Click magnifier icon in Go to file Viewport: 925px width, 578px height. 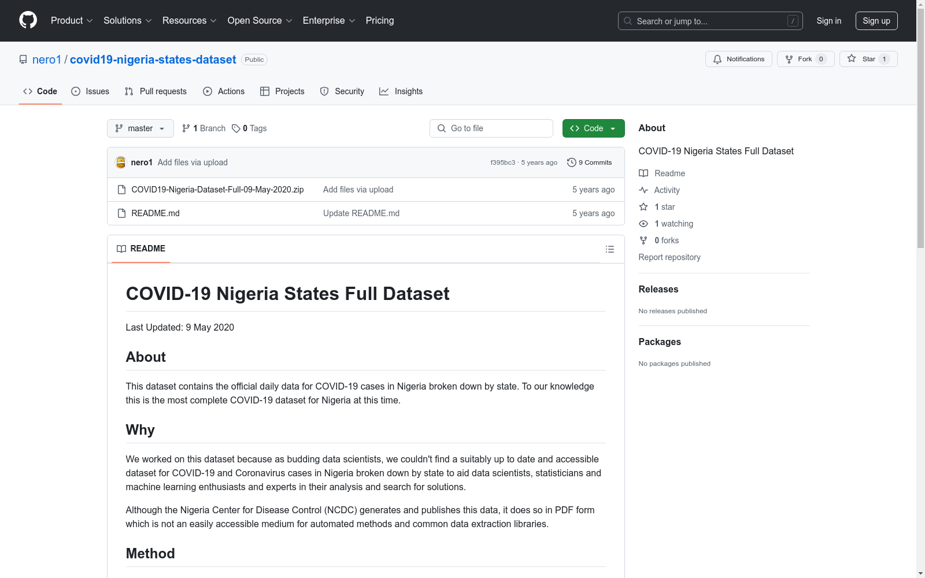coord(442,128)
